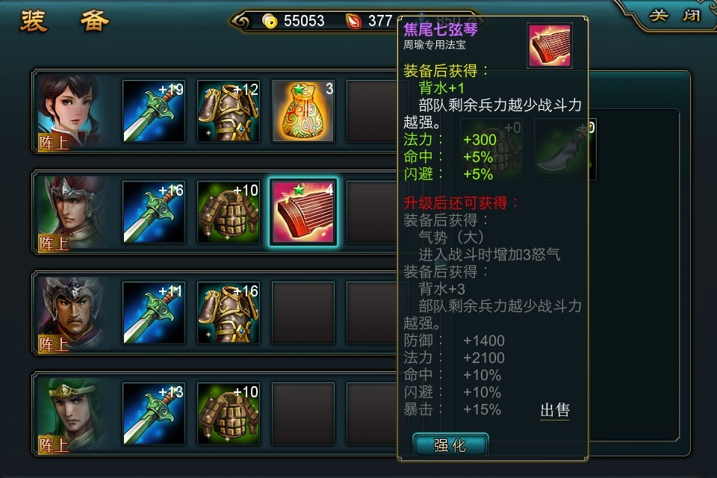This screenshot has width=717, height=478.
Task: Click the gold coin currency icon
Action: click(270, 21)
